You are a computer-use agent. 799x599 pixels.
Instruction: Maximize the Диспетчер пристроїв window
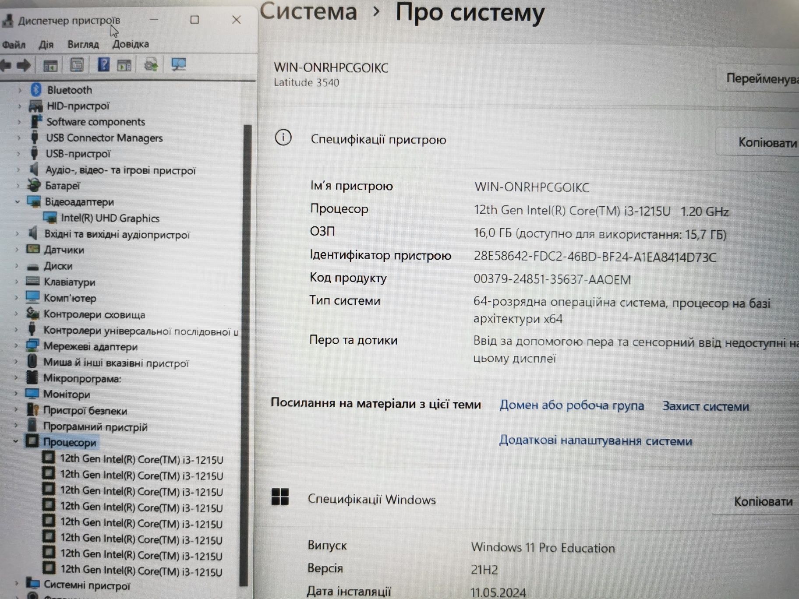click(x=194, y=20)
